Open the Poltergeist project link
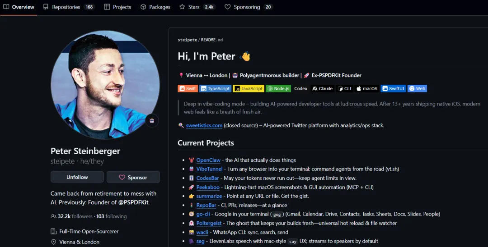488x247 pixels. [x=209, y=223]
